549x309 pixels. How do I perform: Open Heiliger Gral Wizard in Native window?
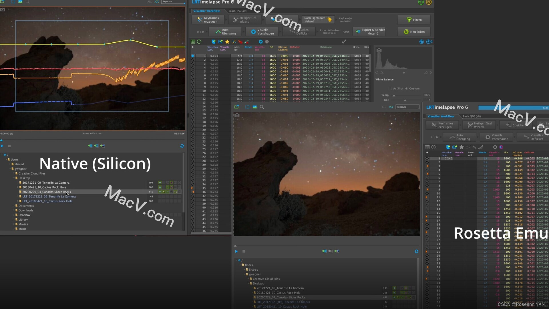point(245,19)
